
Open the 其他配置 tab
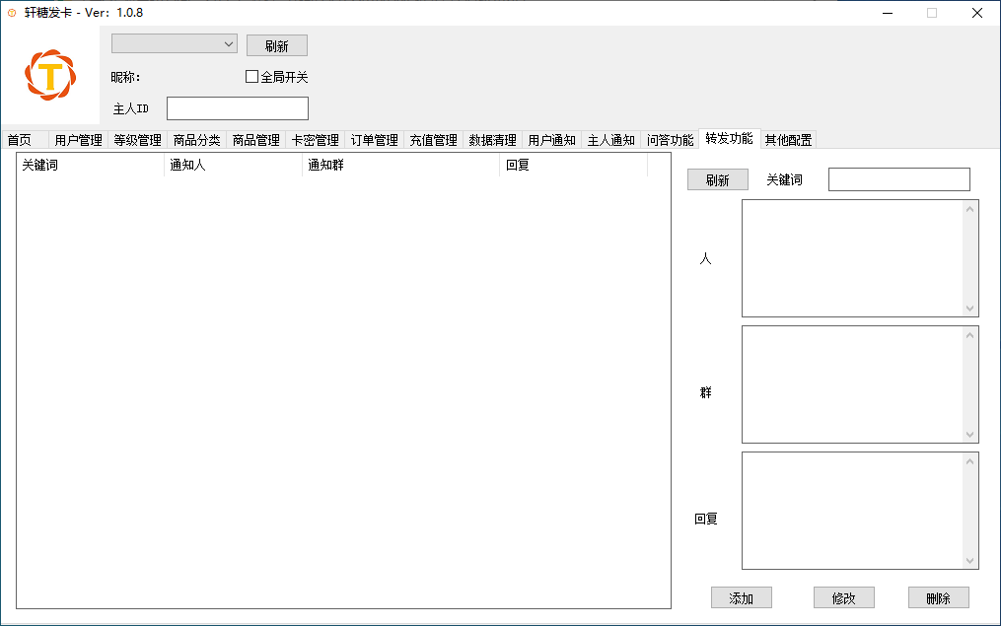coord(788,140)
